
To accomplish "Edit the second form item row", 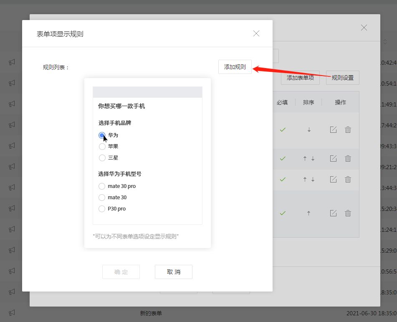I will pyautogui.click(x=334, y=159).
